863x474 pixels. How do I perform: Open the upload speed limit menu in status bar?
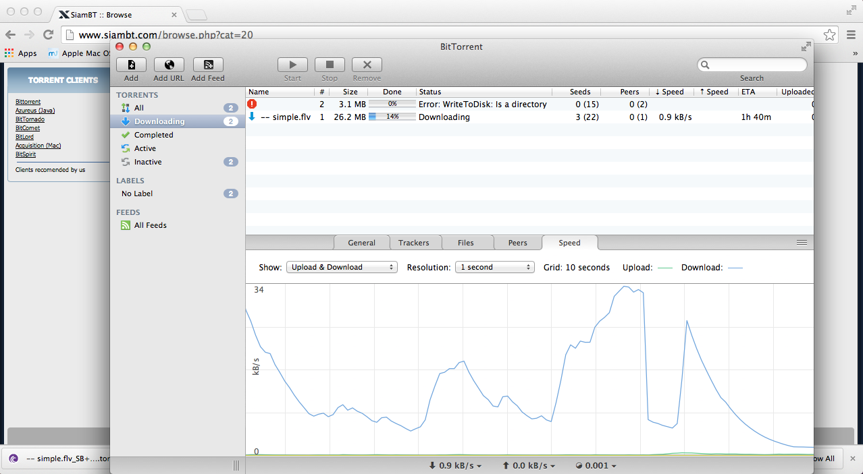click(x=529, y=465)
